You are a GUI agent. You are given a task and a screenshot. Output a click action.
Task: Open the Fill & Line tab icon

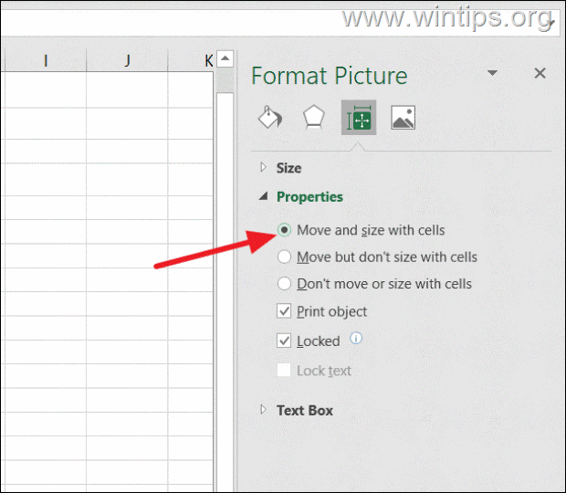(x=270, y=117)
